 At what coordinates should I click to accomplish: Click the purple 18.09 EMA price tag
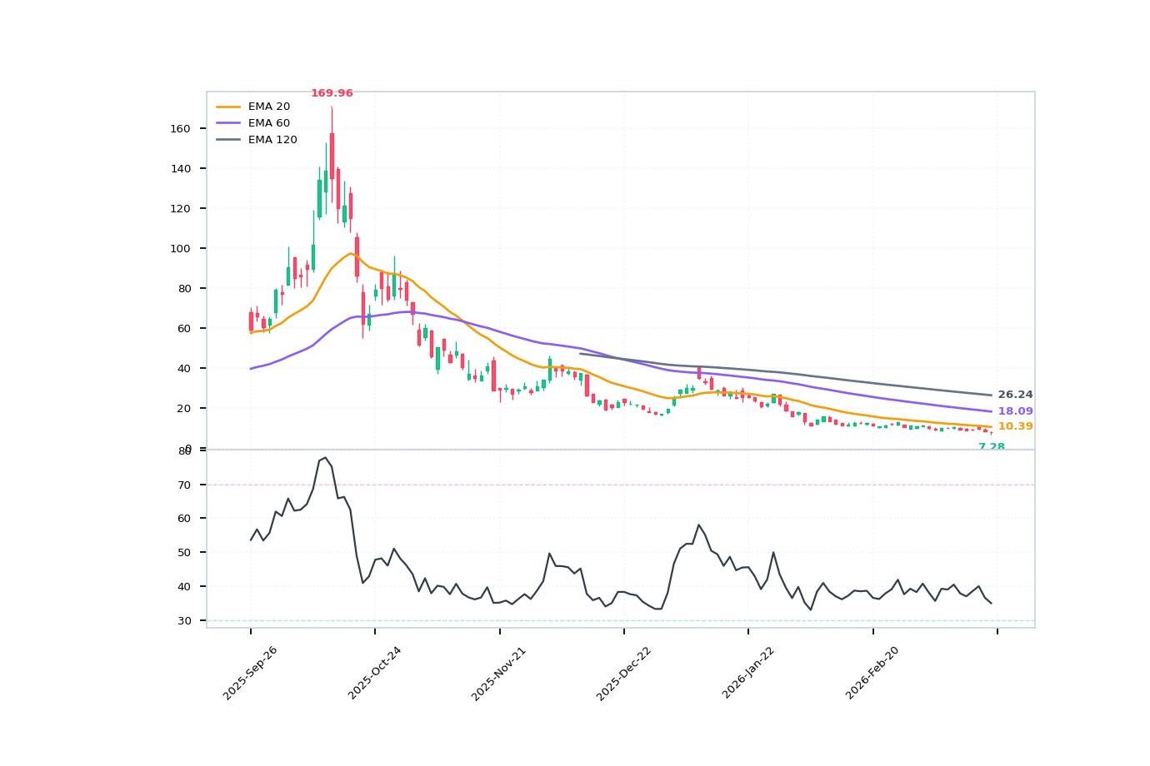1014,410
